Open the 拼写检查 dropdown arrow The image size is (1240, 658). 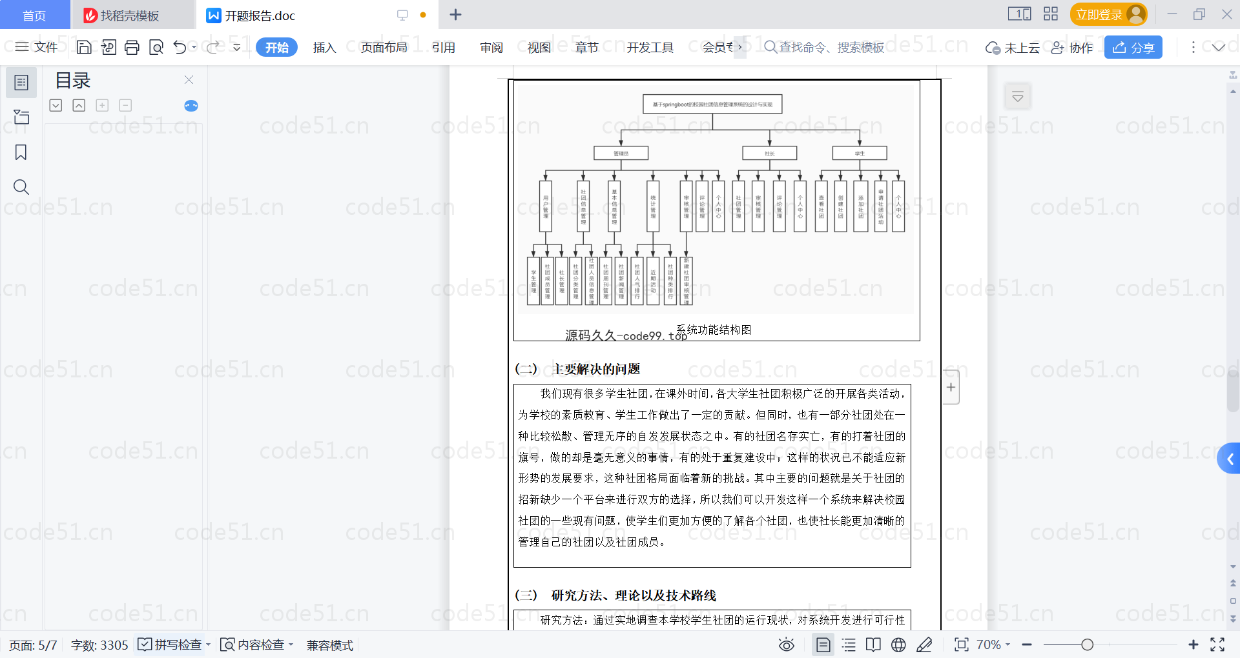pyautogui.click(x=209, y=644)
